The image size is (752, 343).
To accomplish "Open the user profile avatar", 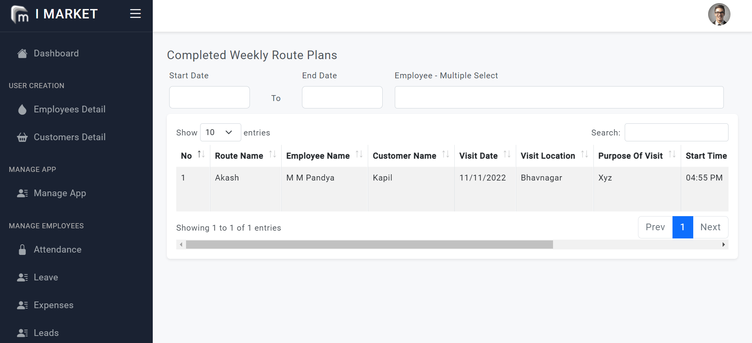I will (x=719, y=14).
